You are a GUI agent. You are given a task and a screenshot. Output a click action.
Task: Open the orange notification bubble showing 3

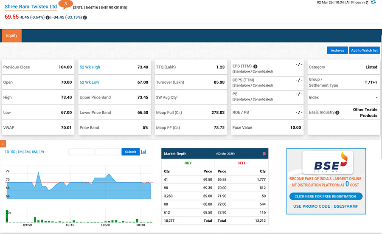(x=65, y=4)
